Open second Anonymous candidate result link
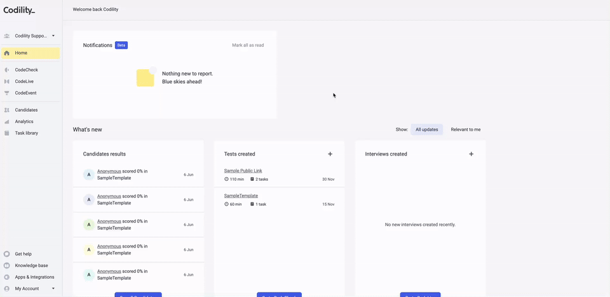 pos(109,196)
